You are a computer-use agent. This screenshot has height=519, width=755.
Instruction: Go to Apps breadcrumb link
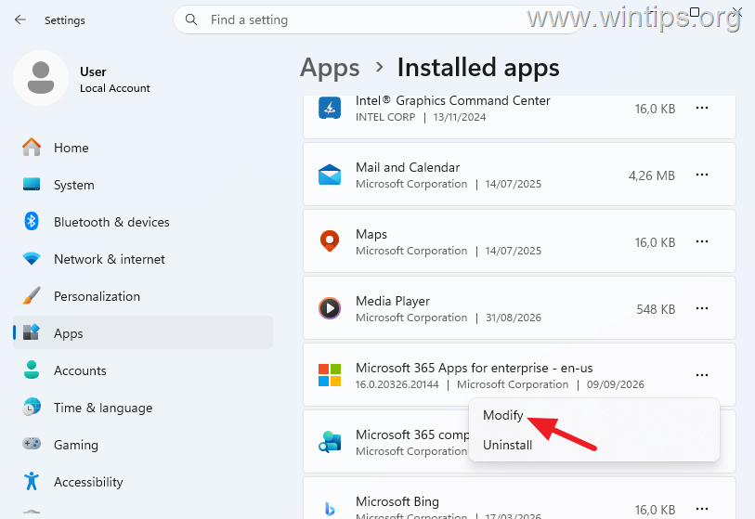330,68
